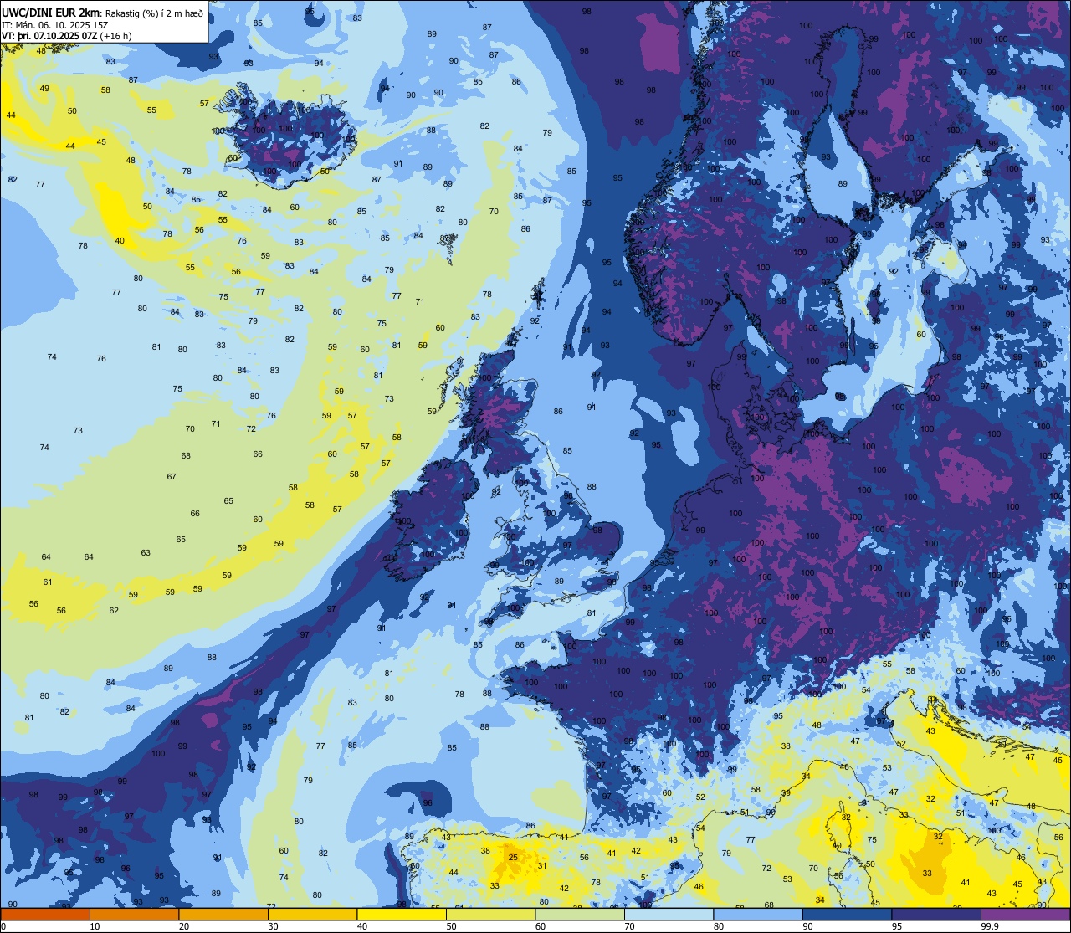Image resolution: width=1071 pixels, height=933 pixels.
Task: Click the 30–40% gold legend swatch
Action: tap(312, 915)
